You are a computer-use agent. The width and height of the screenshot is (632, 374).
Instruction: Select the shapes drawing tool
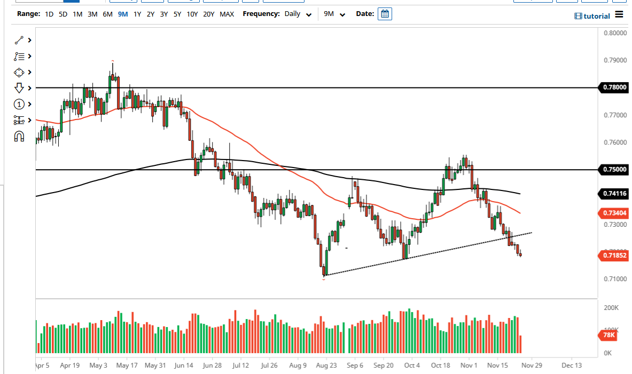(x=19, y=72)
